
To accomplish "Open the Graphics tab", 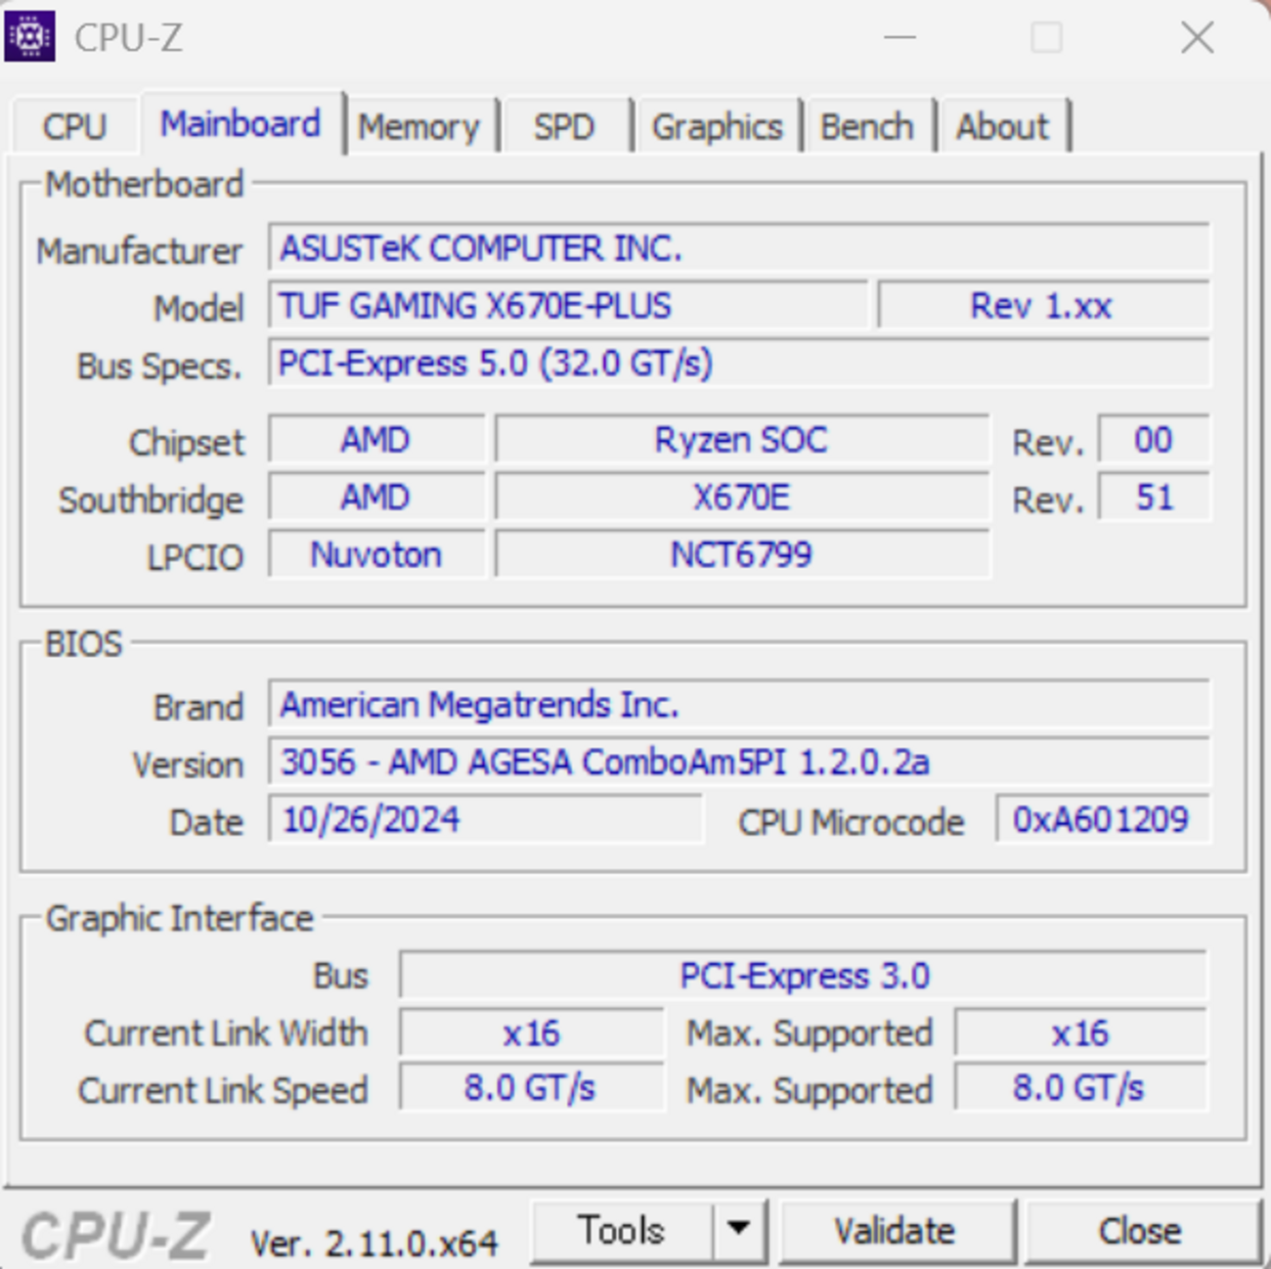I will point(717,125).
